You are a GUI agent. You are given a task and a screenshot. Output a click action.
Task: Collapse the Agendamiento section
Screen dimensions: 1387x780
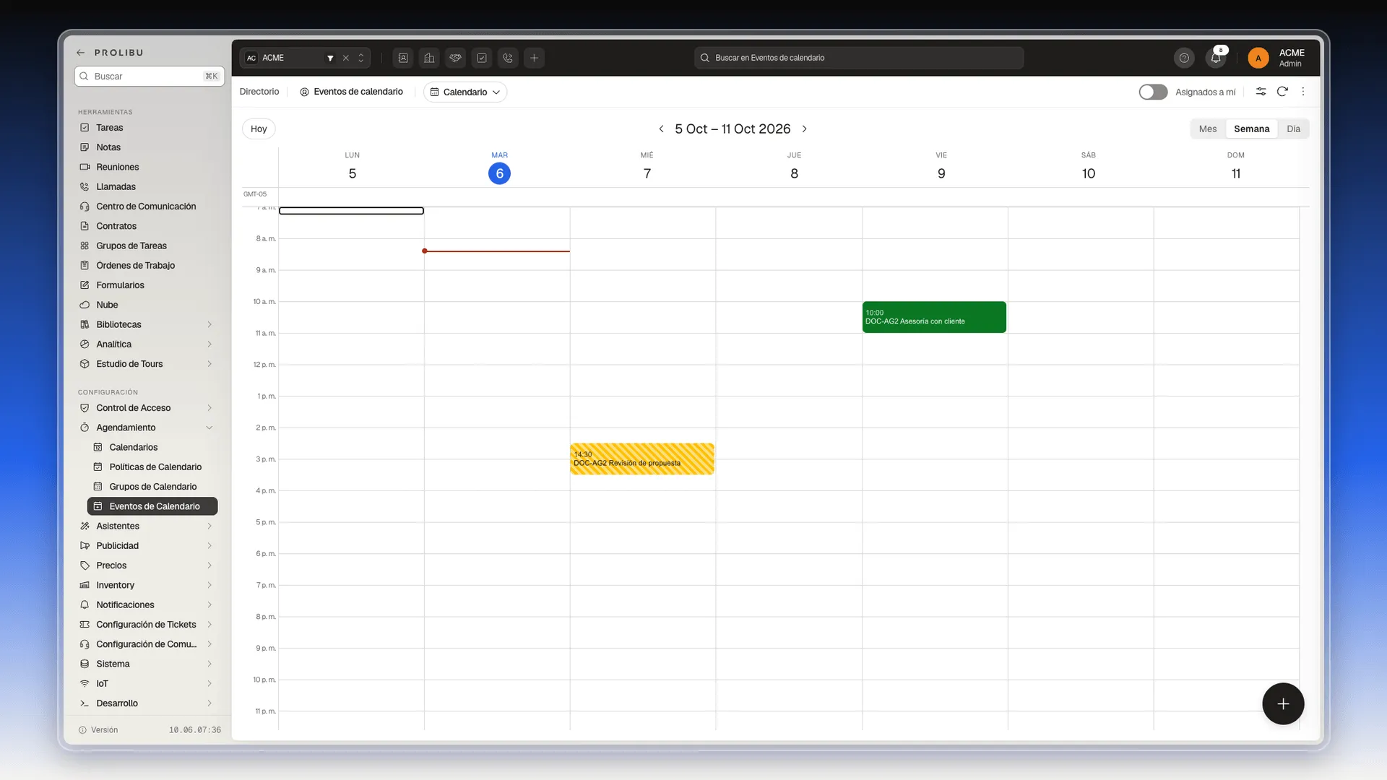point(209,428)
